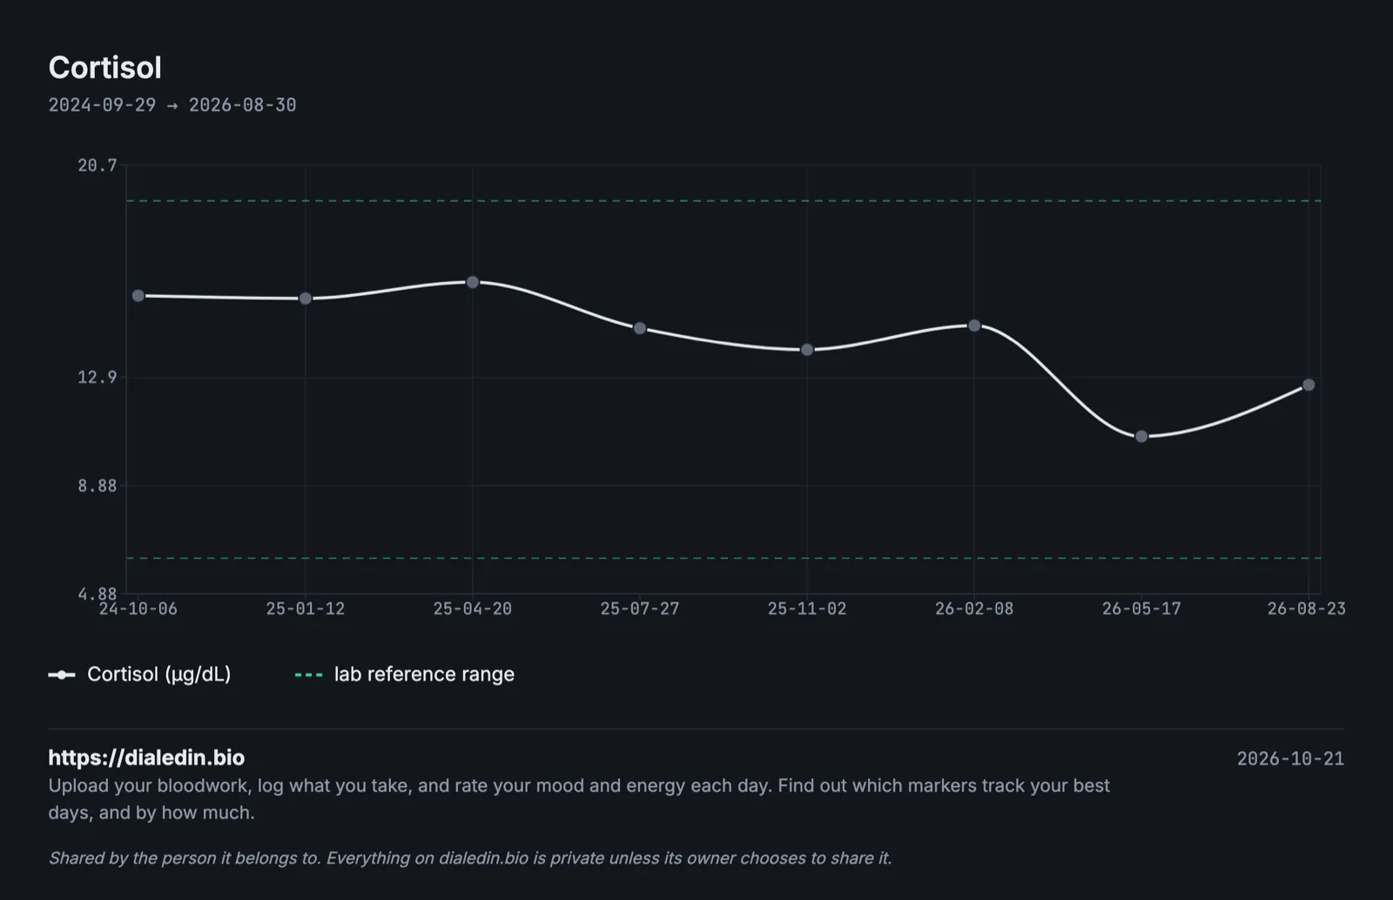The height and width of the screenshot is (900, 1393).
Task: Click the data point at 25-07-27
Action: 640,328
